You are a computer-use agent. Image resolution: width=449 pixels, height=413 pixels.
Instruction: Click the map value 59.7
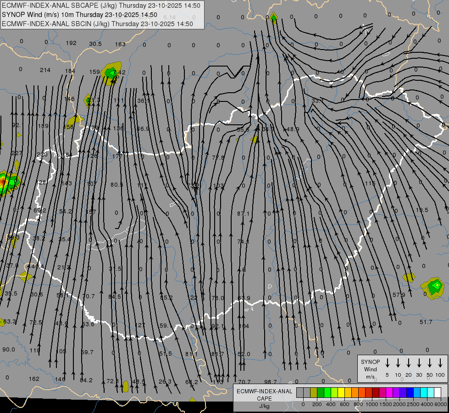87,352
